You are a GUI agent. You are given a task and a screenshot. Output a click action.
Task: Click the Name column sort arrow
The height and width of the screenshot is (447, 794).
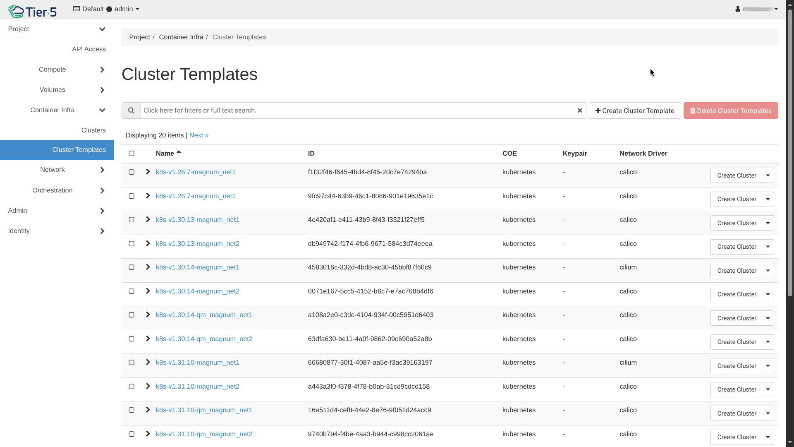pyautogui.click(x=179, y=152)
